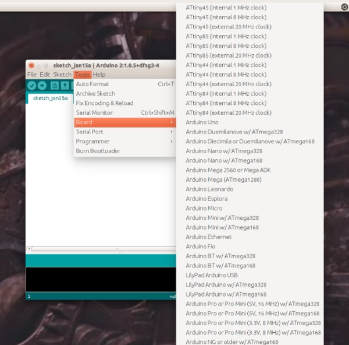
Task: Choose the Arduino Uno board
Action: point(250,122)
